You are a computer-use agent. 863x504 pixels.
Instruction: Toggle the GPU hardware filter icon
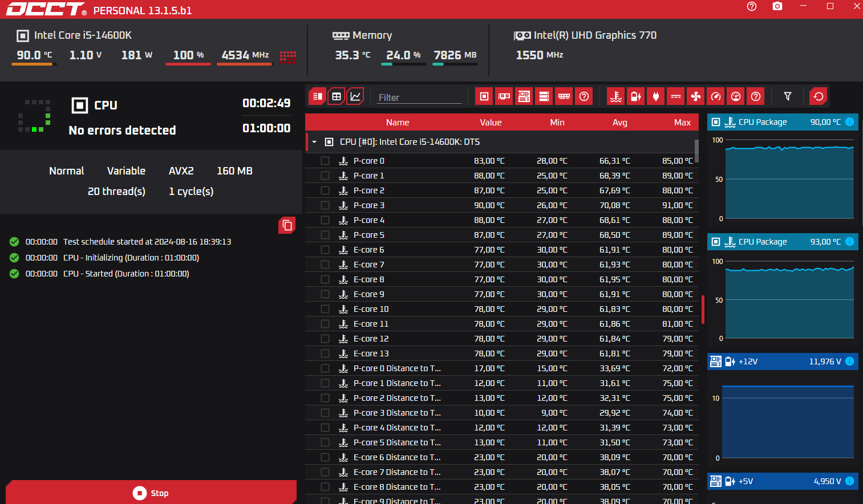504,96
